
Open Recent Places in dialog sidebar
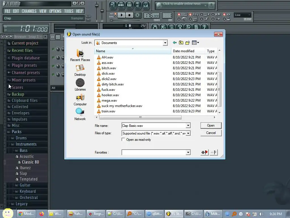tap(80, 55)
